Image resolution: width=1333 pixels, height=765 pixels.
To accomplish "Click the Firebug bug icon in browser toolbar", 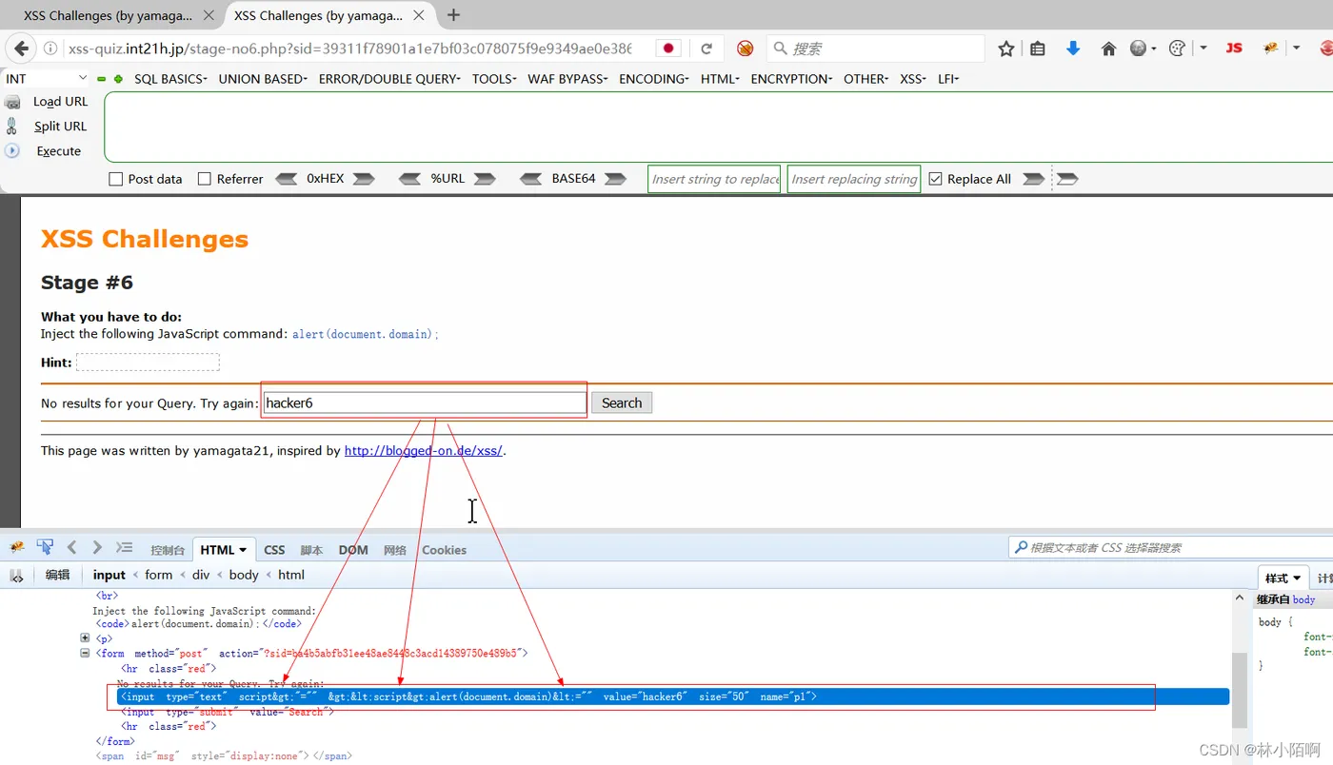I will 1270,49.
